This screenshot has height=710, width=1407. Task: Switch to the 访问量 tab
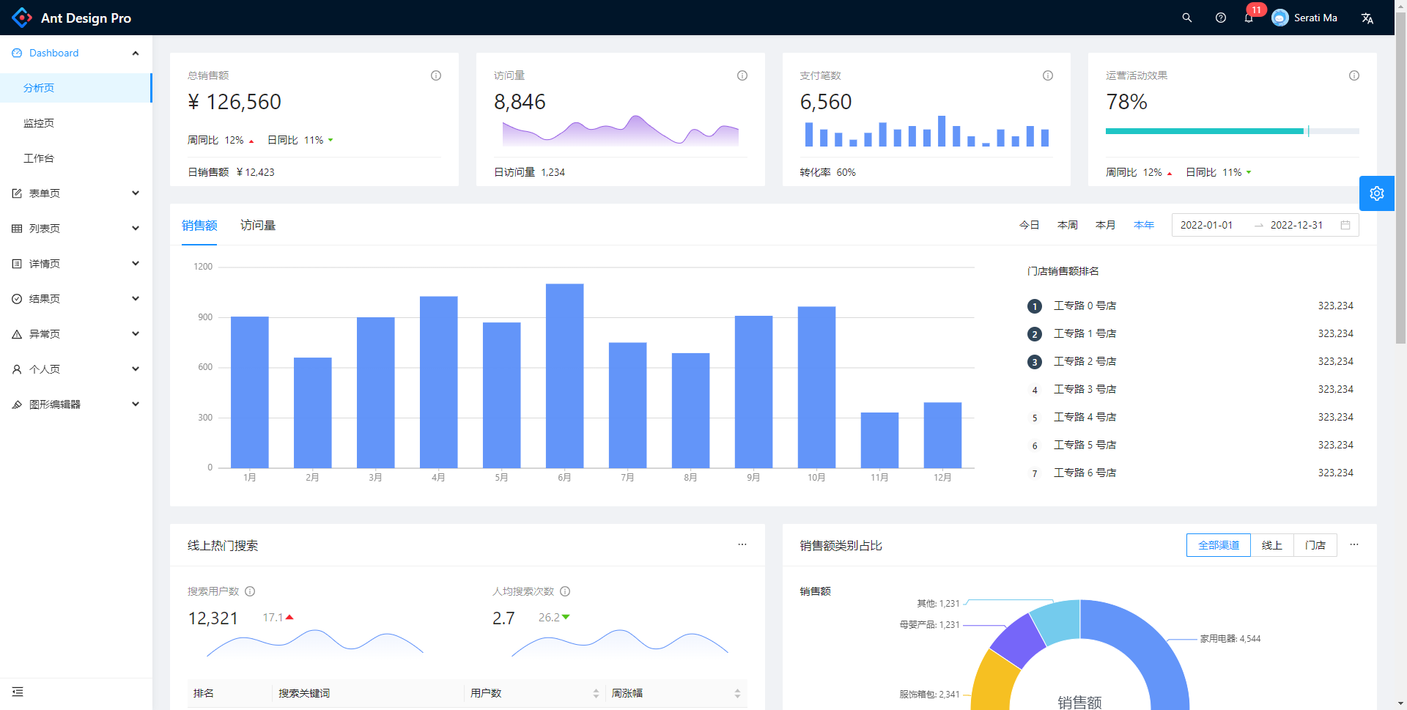258,226
